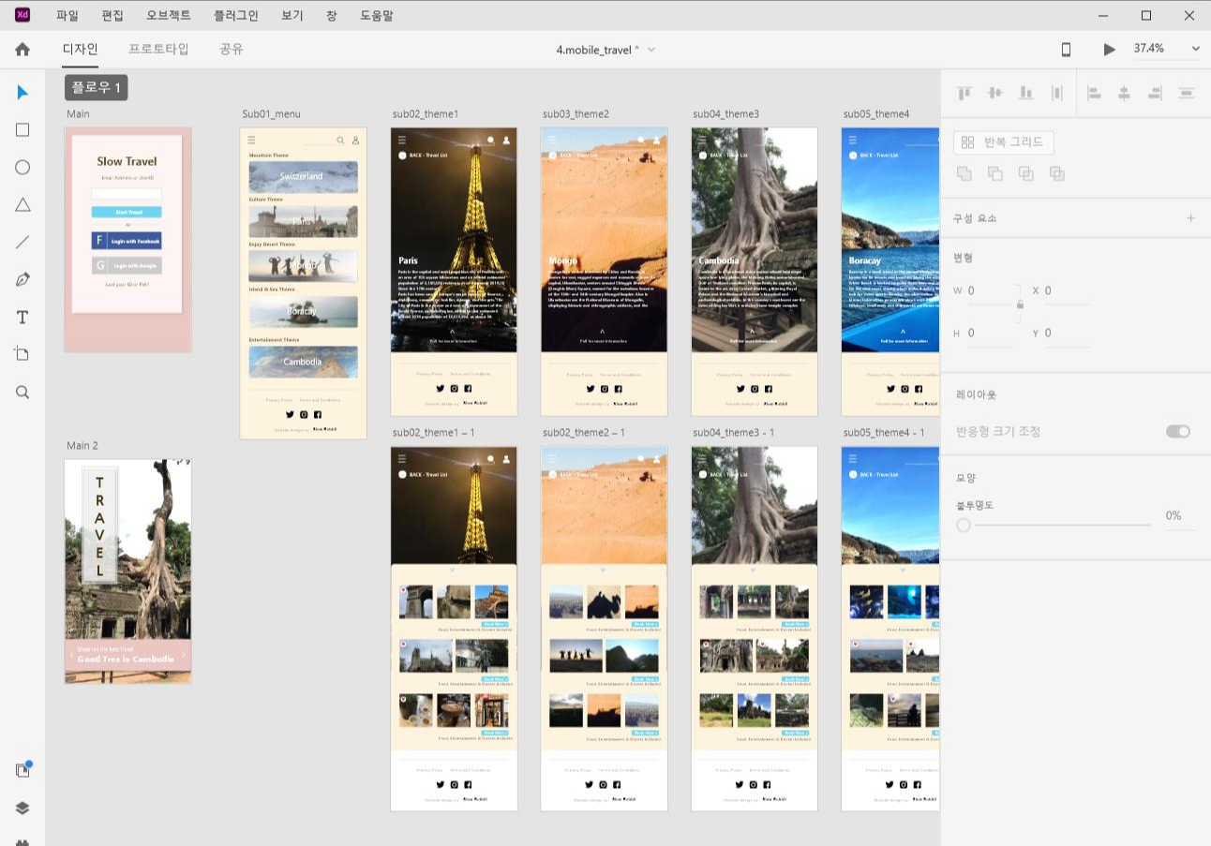Select the Line tool
Image resolution: width=1211 pixels, height=846 pixels.
[22, 243]
